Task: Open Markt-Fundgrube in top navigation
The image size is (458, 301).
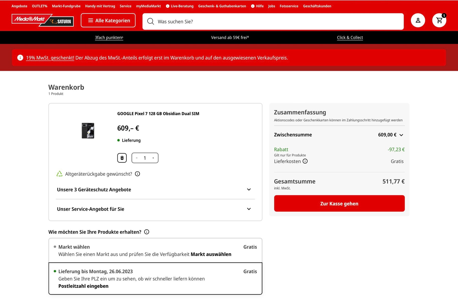Action: pos(66,6)
